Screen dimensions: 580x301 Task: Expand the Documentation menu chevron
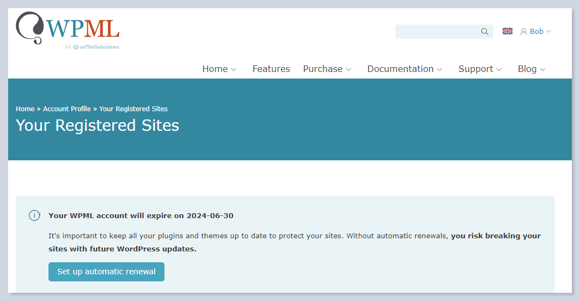pos(439,69)
